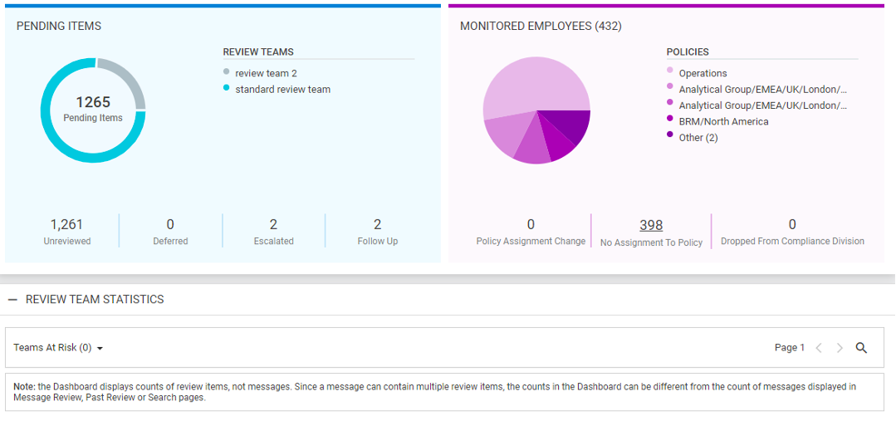Click the Other (2) policies legend entry
Screen dimensions: 896x421
(x=698, y=137)
